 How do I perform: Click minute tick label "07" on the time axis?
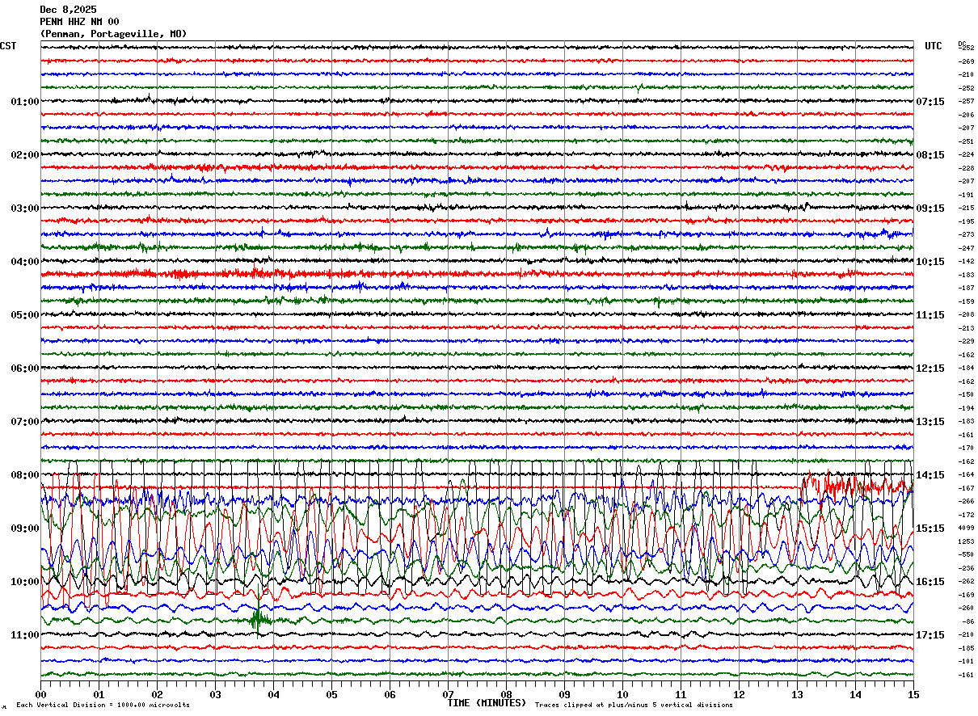448,695
